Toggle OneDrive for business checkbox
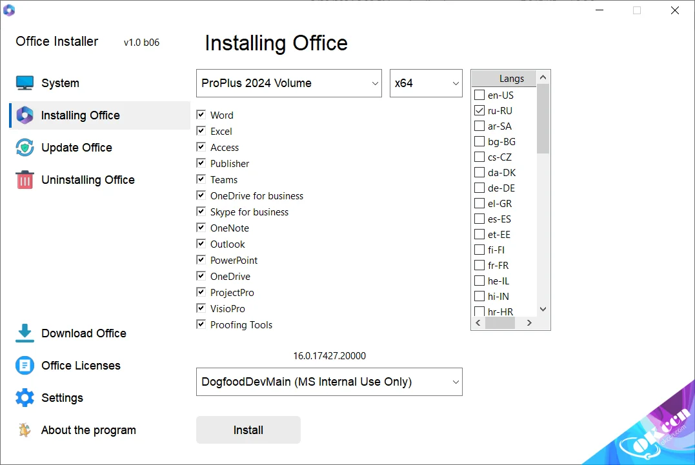This screenshot has height=465, width=695. [x=201, y=195]
